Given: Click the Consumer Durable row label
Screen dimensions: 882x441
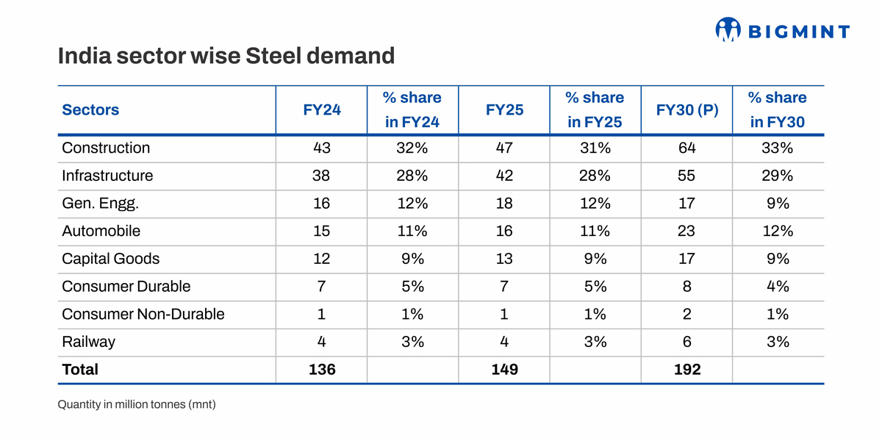Looking at the screenshot, I should 126,287.
